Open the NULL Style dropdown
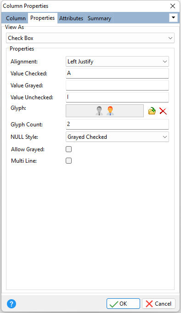This screenshot has height=313, width=181. [x=117, y=137]
